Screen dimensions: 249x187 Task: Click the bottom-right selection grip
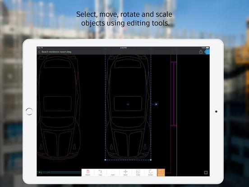point(151,160)
